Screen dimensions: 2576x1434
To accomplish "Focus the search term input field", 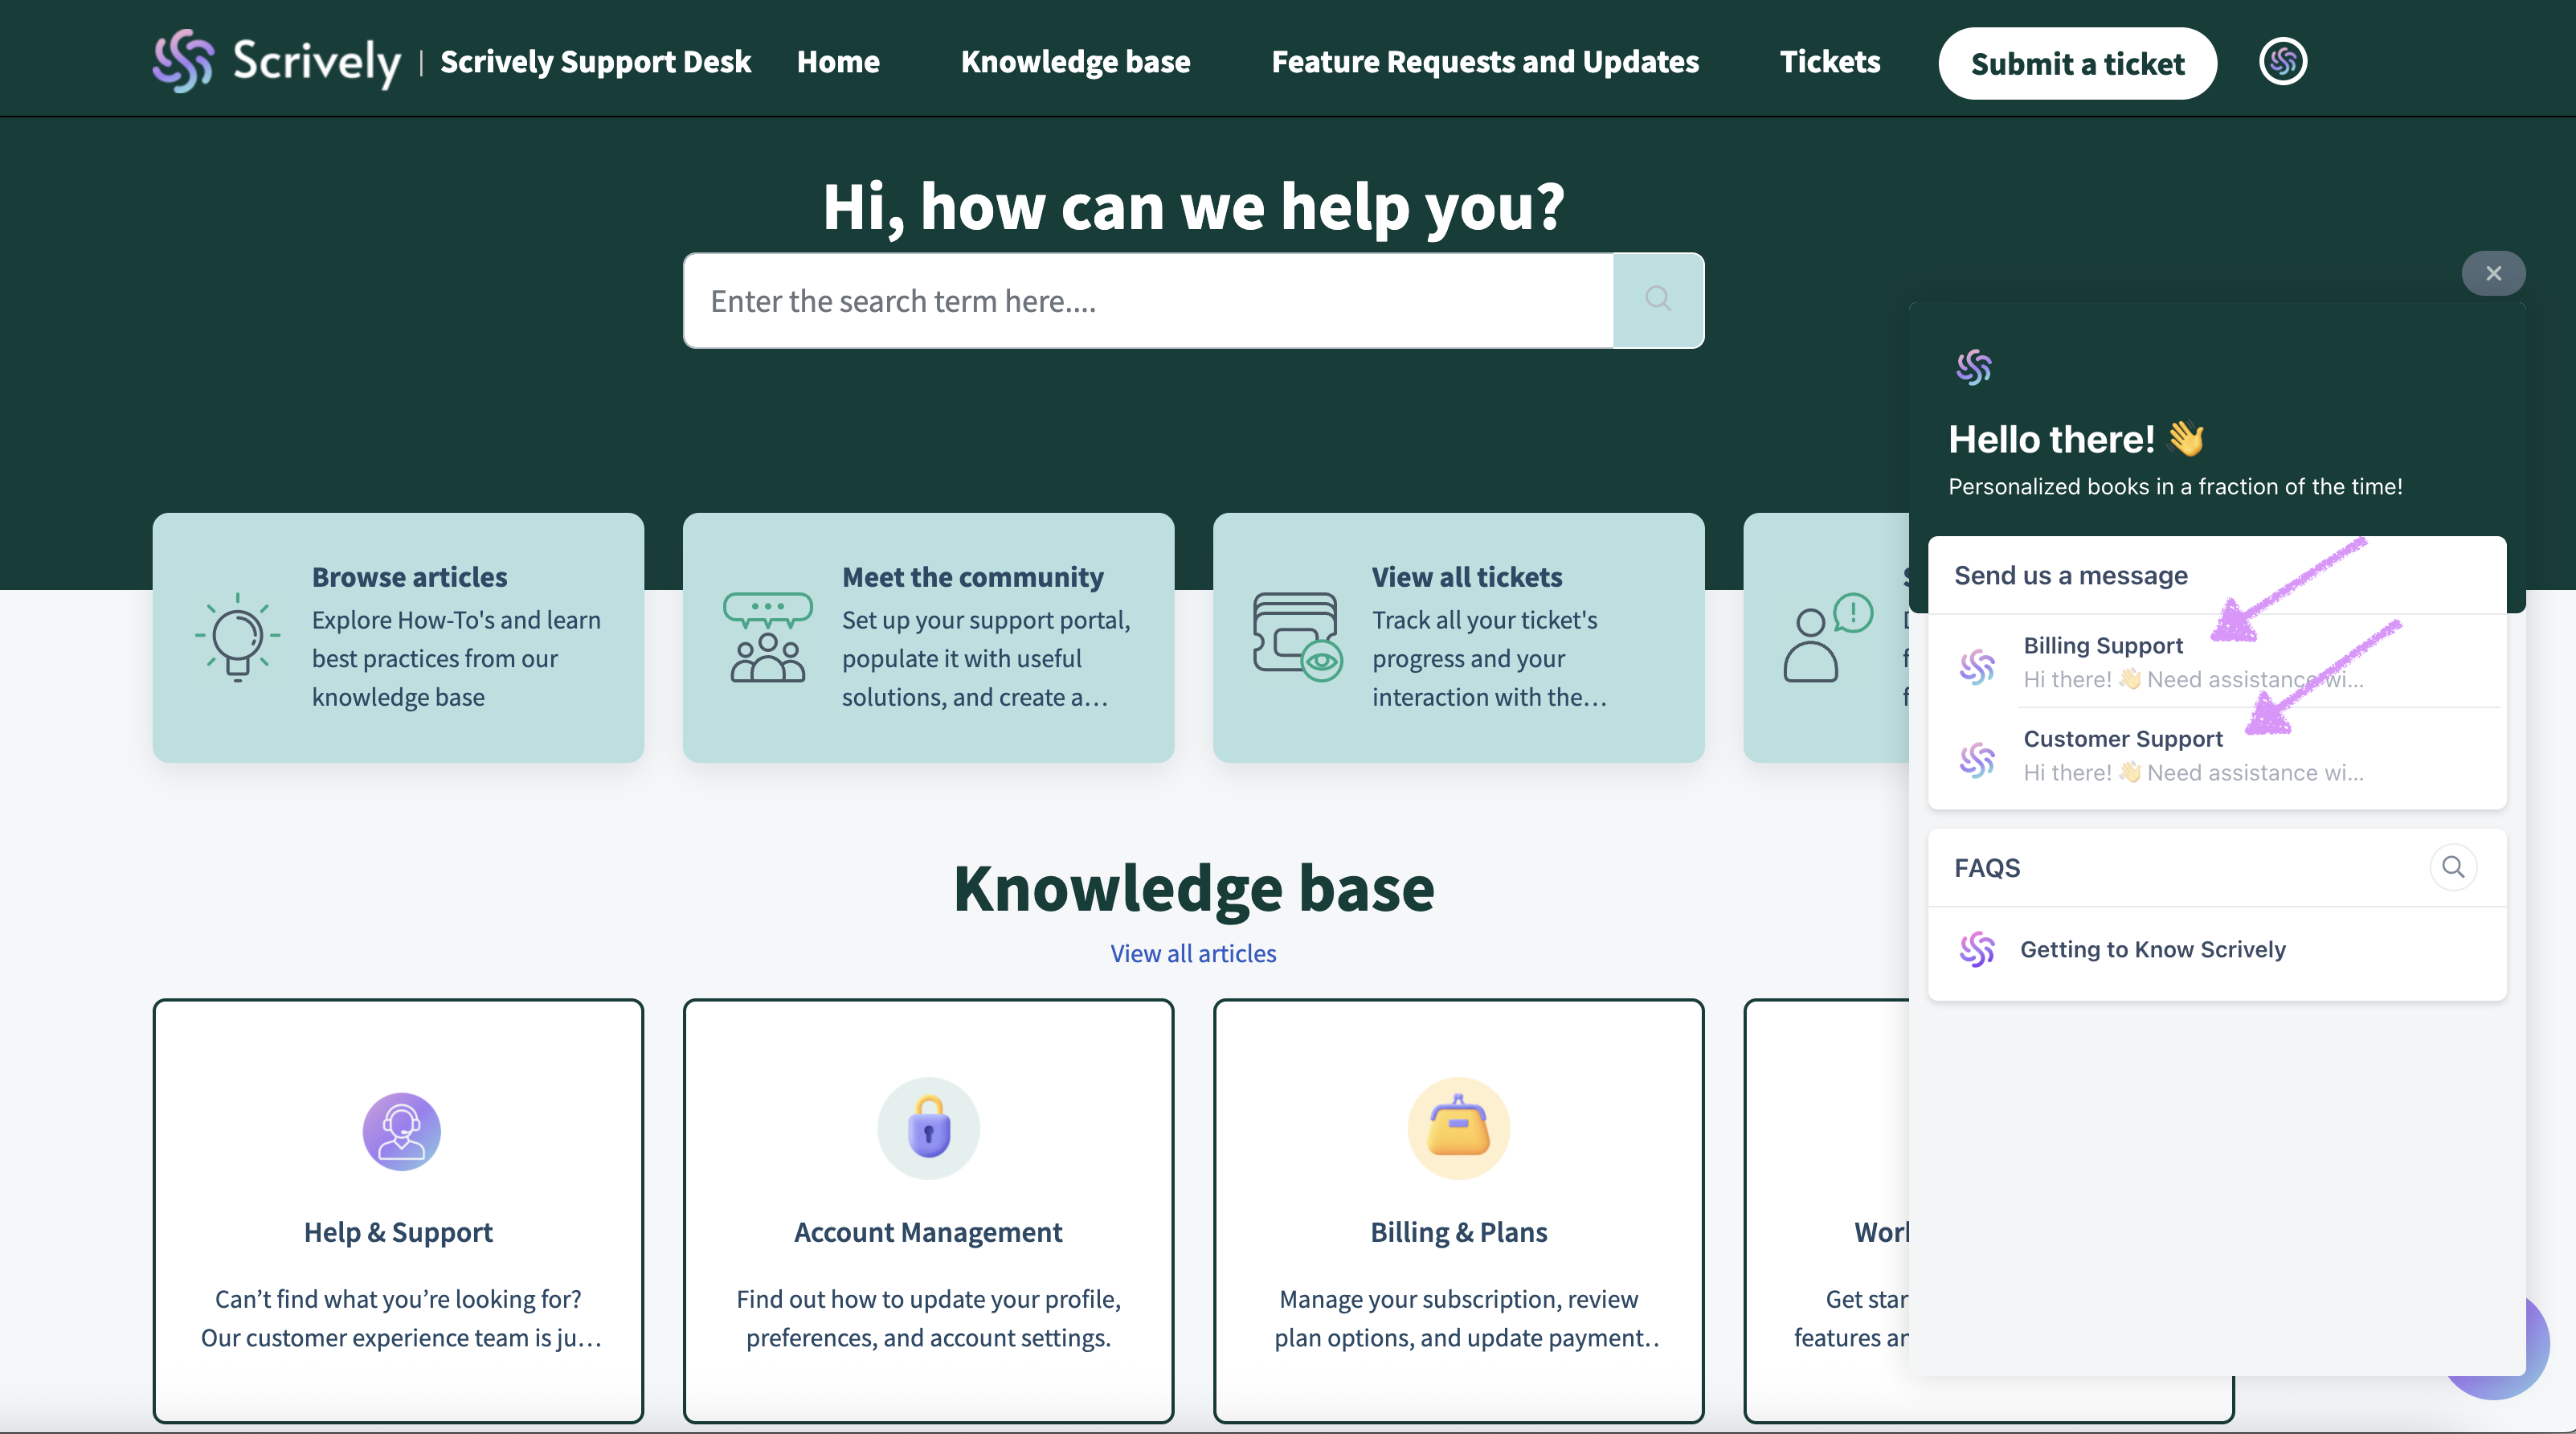I will coord(1147,301).
